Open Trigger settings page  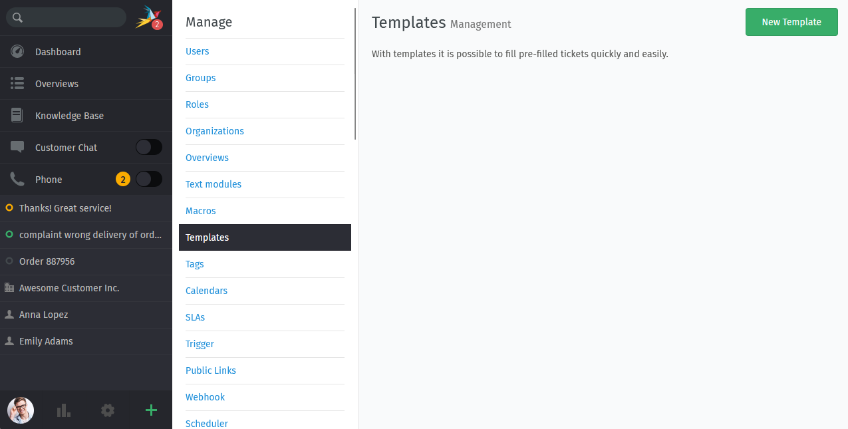click(x=200, y=344)
